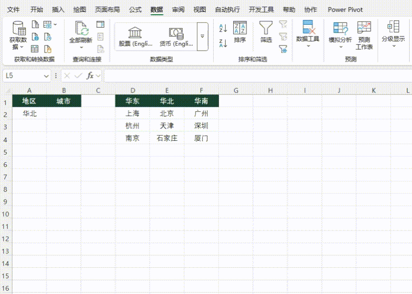Click the From Web globe document icon

35,37
